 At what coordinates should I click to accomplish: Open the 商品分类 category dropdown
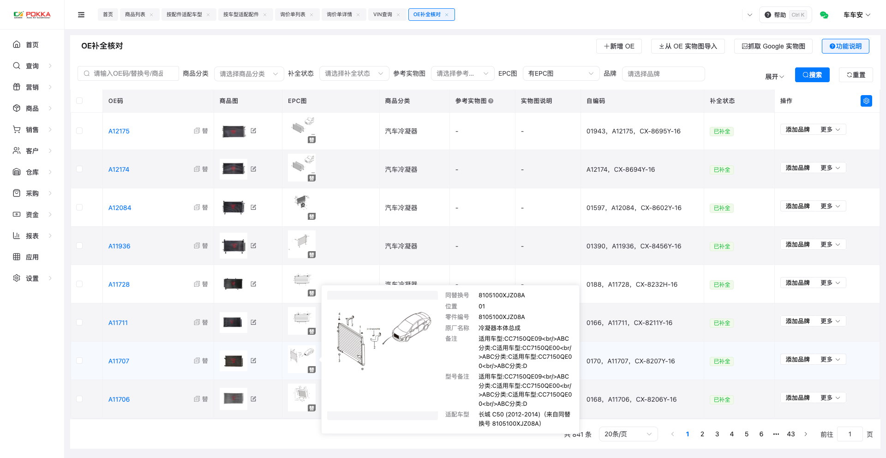pos(249,74)
